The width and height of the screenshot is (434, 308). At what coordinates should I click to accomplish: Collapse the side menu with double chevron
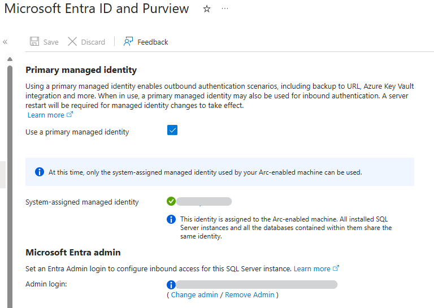pos(5,42)
